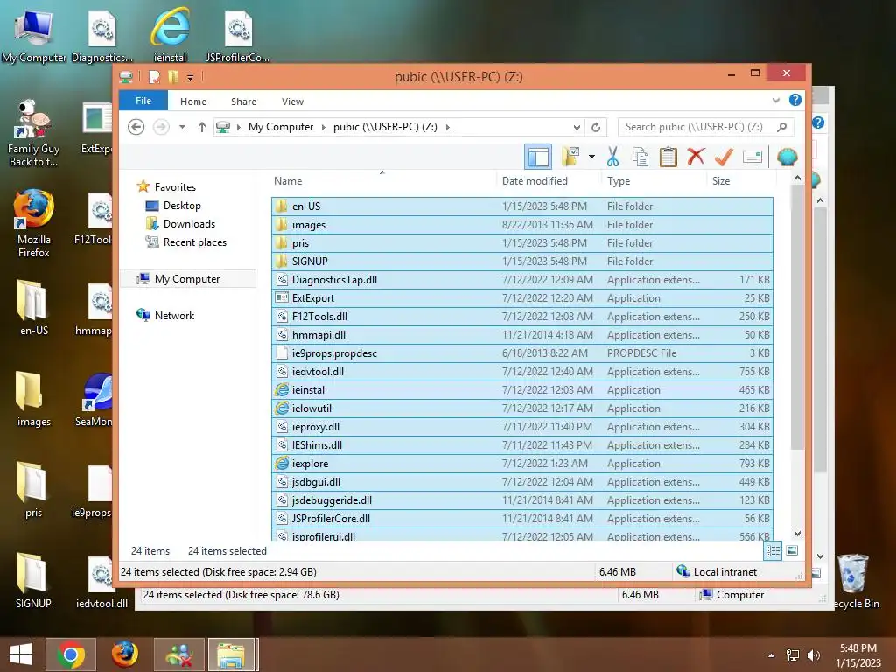
Task: Open Firefox from the taskbar
Action: coord(124,654)
